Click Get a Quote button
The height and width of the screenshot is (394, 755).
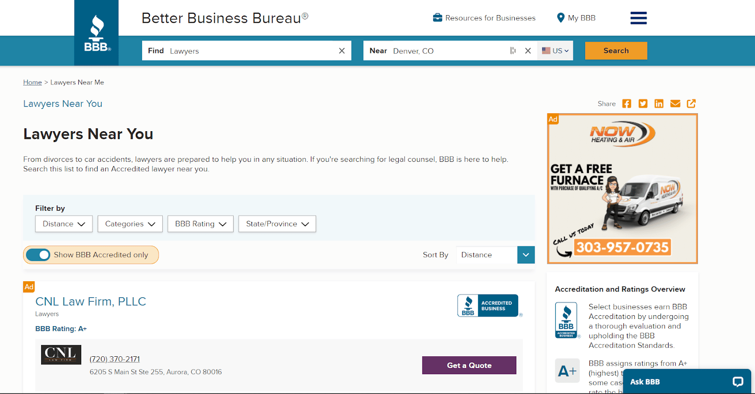[x=469, y=365]
